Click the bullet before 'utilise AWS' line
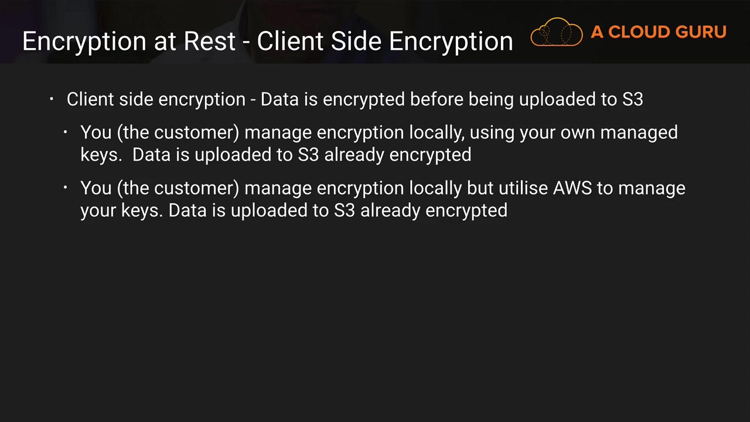 tap(66, 188)
